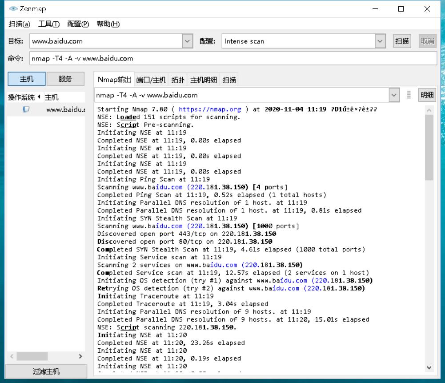Open the 配置 menu
Screen dimensions: 445x383
point(78,24)
